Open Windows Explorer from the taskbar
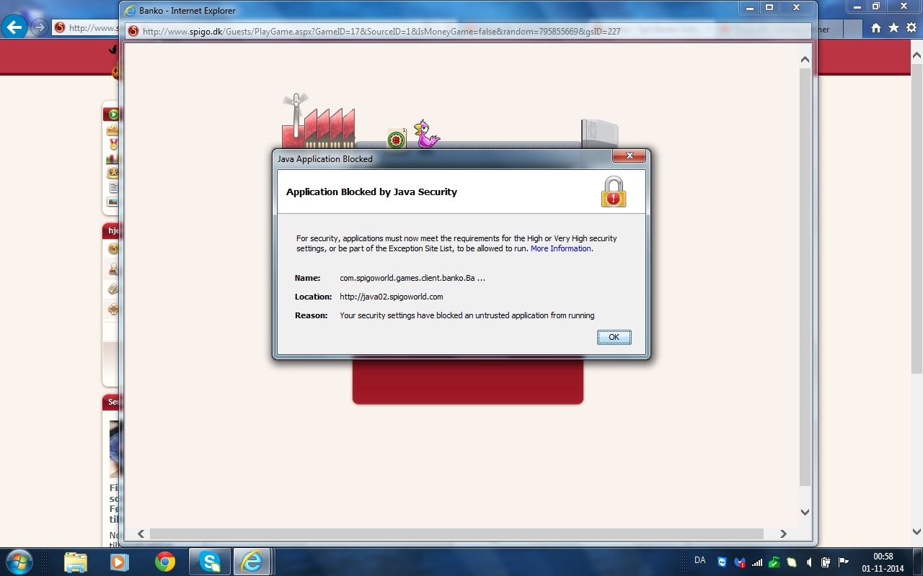The height and width of the screenshot is (576, 923). 75,561
